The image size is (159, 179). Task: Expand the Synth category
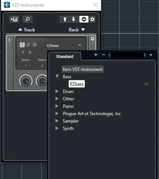pos(57,128)
